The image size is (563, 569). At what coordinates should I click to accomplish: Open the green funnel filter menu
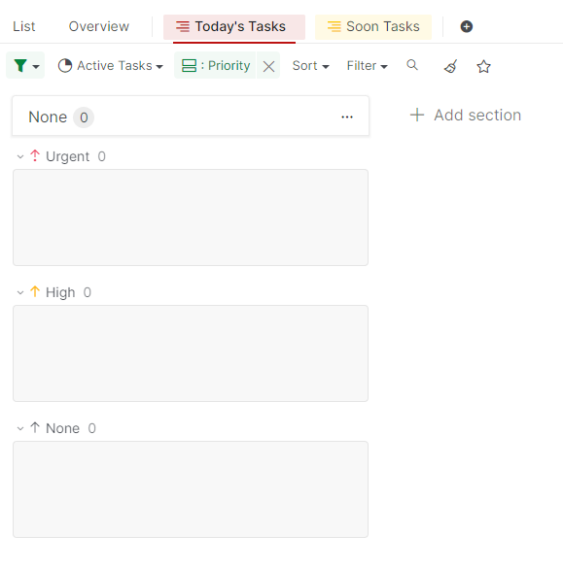pos(25,66)
